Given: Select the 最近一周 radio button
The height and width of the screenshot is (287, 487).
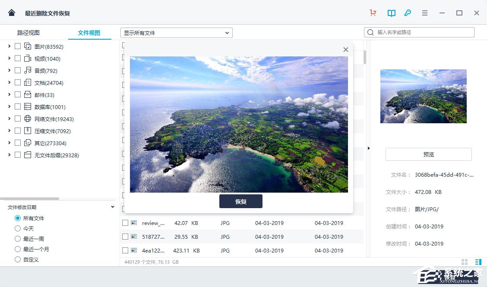Looking at the screenshot, I should pyautogui.click(x=18, y=239).
